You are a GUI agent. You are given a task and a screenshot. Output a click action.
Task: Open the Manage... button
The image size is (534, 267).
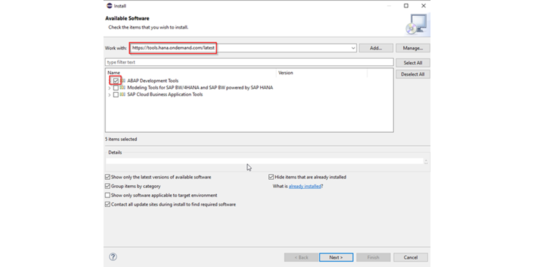click(x=413, y=48)
